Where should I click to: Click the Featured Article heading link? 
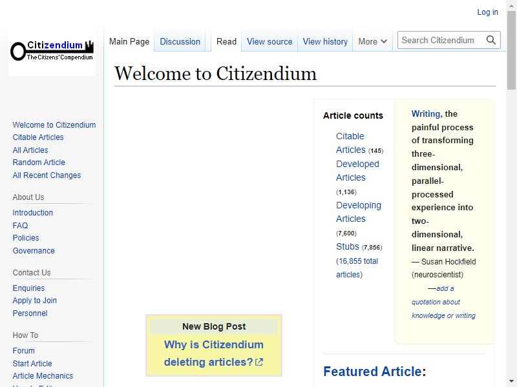(372, 372)
